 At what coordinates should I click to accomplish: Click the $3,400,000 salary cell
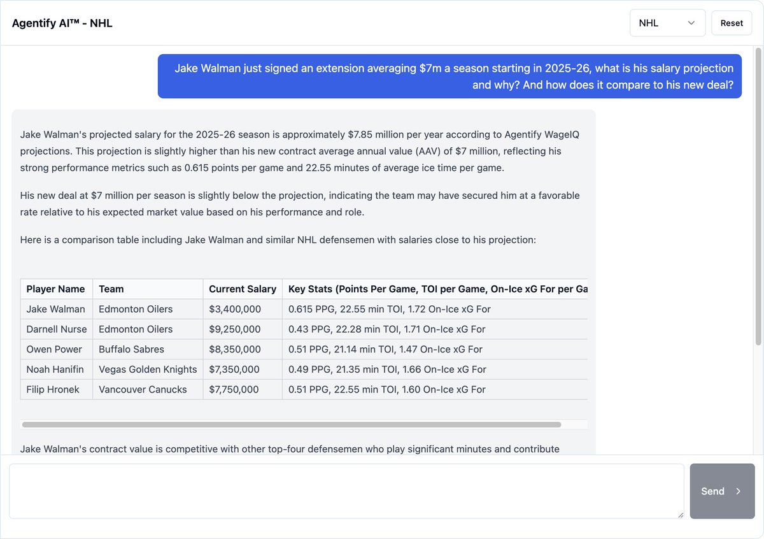(x=243, y=309)
